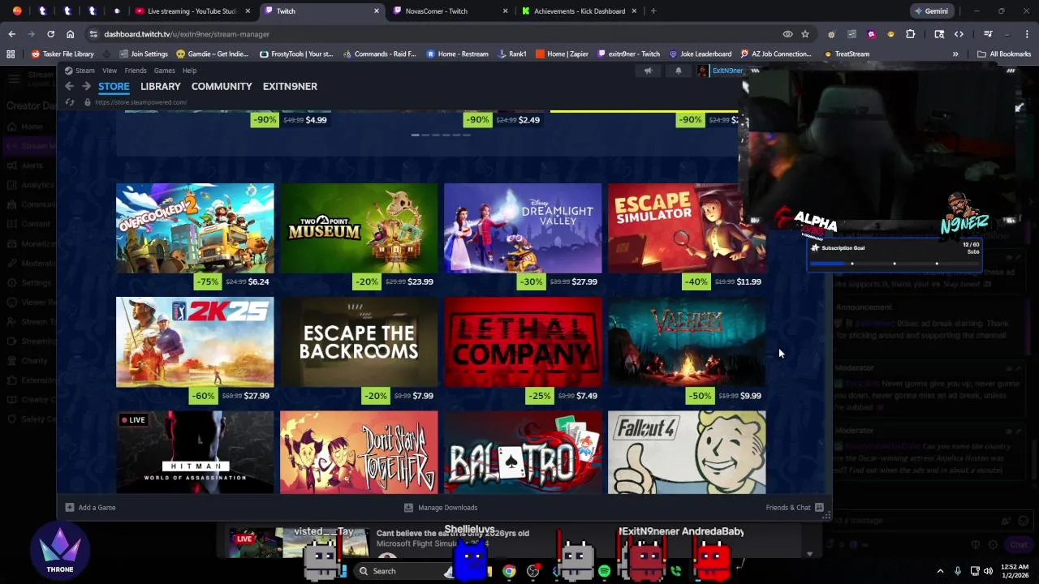Open the Overcooked 2 game tile

195,229
